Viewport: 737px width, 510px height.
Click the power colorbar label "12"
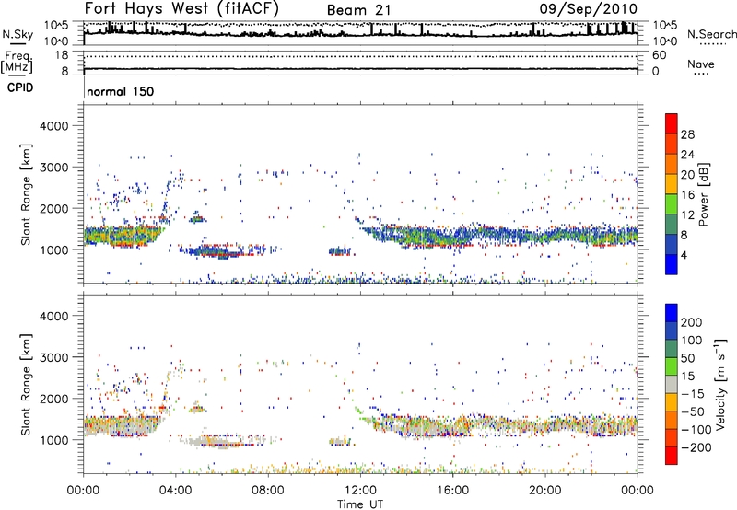pyautogui.click(x=687, y=215)
